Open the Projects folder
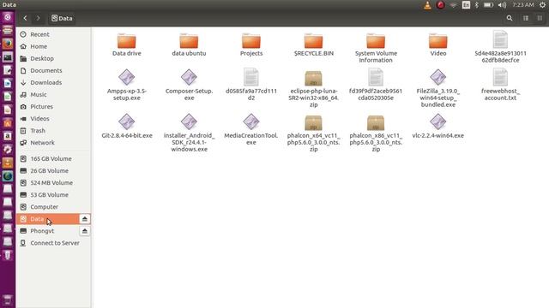Image resolution: width=549 pixels, height=308 pixels. tap(251, 44)
